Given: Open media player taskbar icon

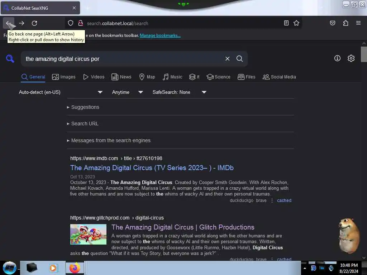Looking at the screenshot, I should (53, 268).
